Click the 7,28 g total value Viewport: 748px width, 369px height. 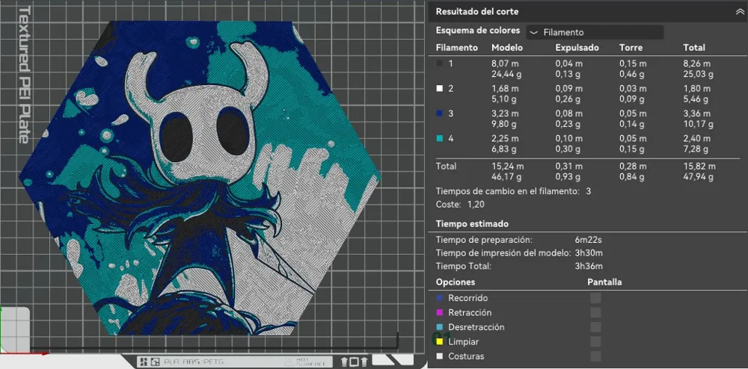pyautogui.click(x=696, y=150)
